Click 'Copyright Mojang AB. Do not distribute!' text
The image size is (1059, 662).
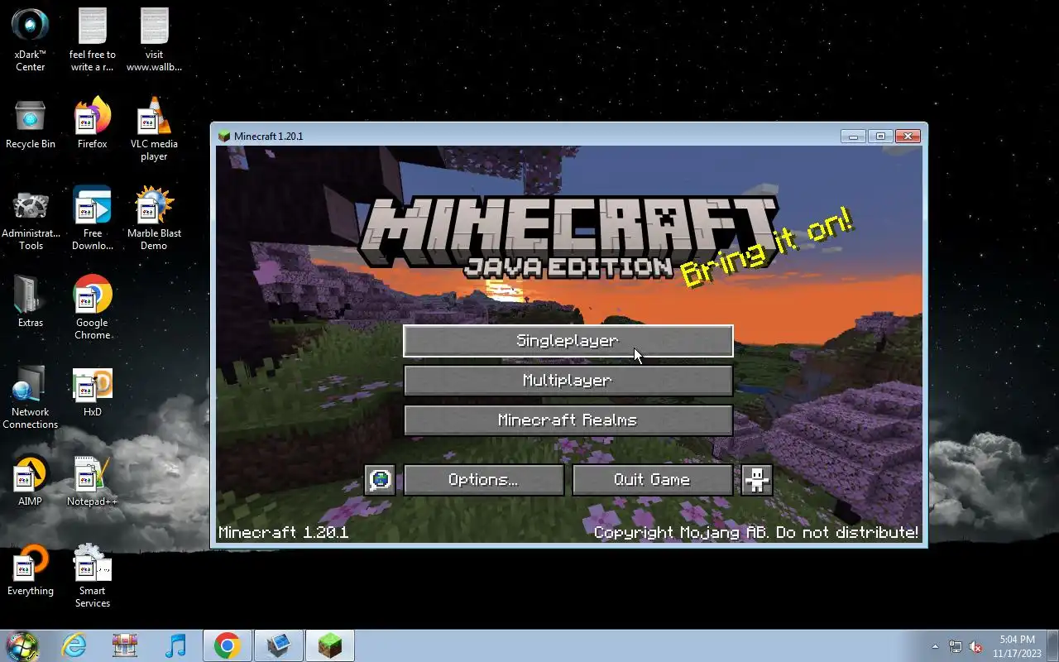click(756, 532)
